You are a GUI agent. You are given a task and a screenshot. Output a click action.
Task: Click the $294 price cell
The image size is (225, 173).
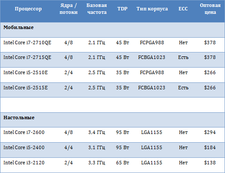[210, 132]
